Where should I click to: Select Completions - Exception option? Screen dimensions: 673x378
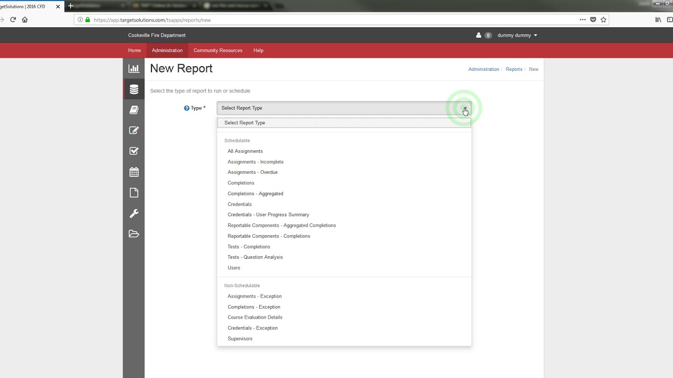(344, 307)
